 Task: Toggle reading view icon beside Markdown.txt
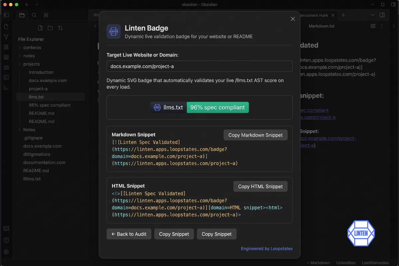point(373,26)
